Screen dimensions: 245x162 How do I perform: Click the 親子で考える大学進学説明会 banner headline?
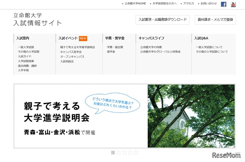pyautogui.click(x=57, y=112)
